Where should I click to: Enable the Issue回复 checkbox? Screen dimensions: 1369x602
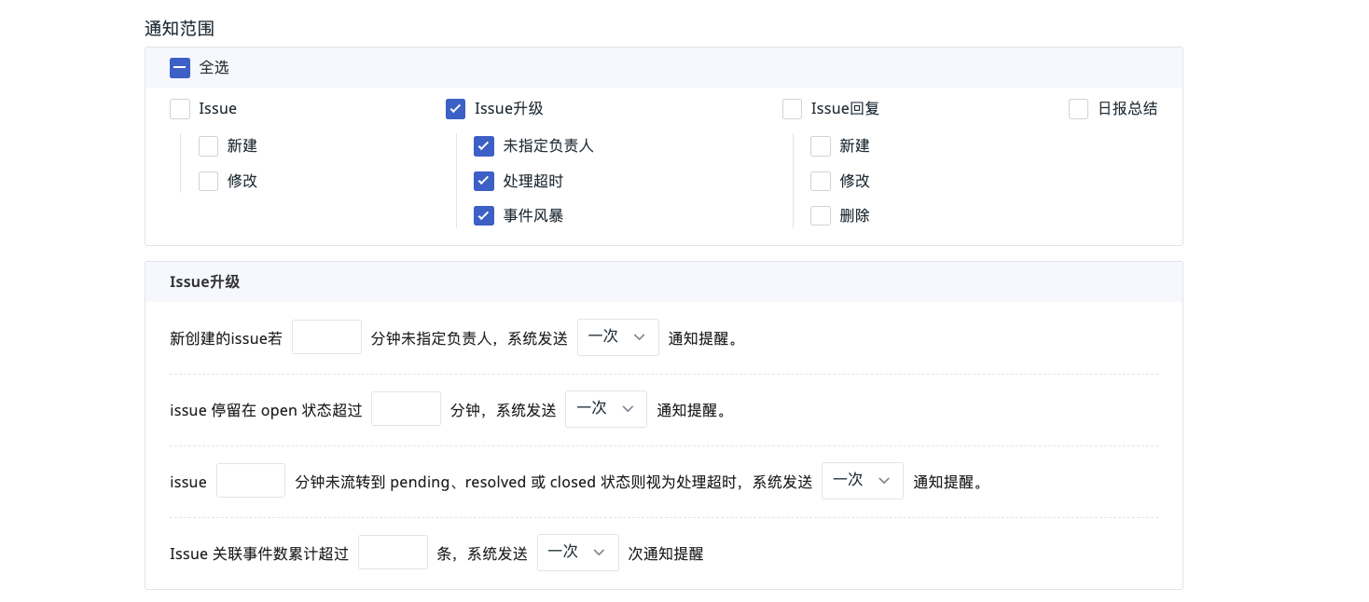[x=792, y=109]
